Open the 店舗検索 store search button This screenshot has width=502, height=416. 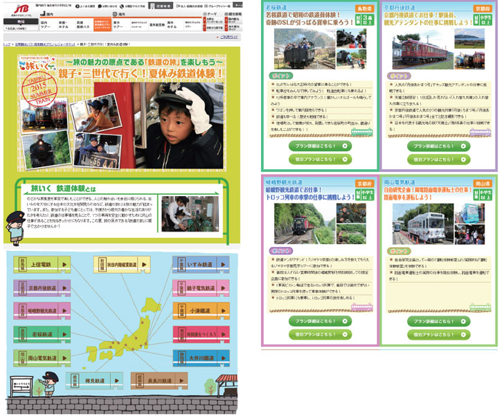click(x=161, y=6)
